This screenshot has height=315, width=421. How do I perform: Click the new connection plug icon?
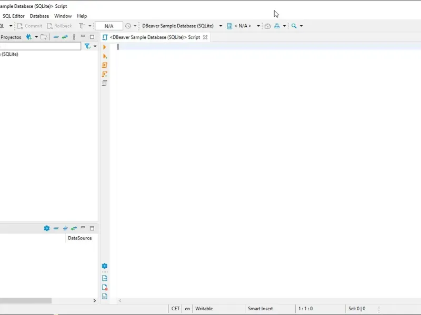[29, 37]
